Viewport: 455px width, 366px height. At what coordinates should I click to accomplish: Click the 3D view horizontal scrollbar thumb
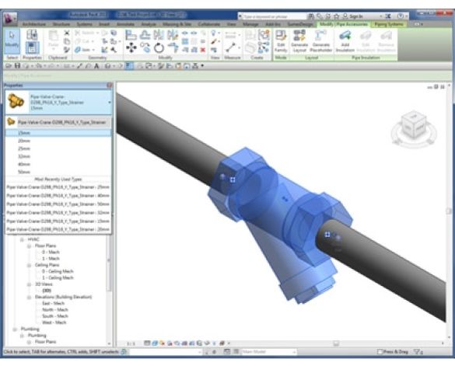pos(336,343)
